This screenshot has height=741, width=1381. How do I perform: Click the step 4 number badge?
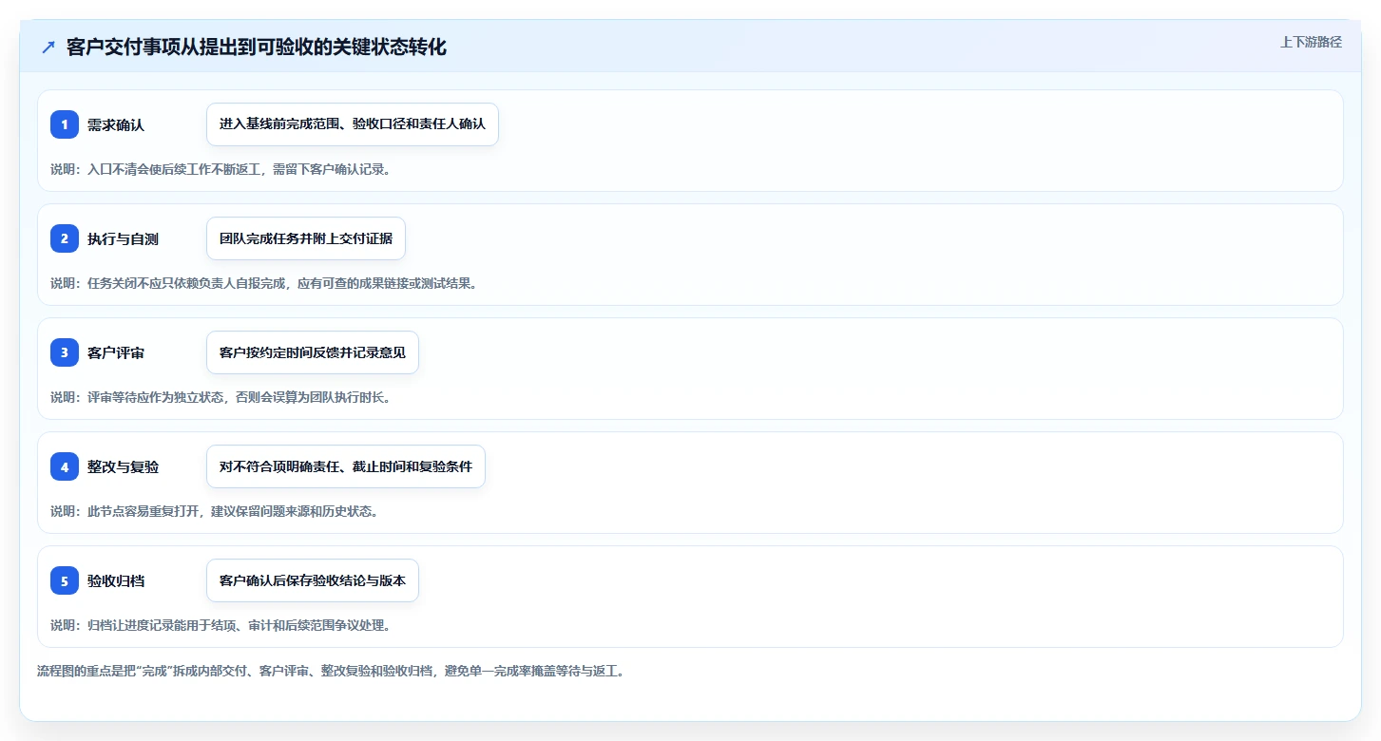[65, 466]
